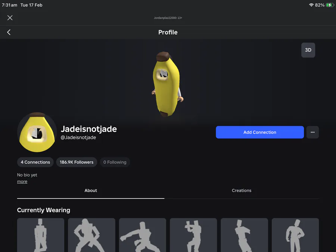Open the sixth Currently Wearing emote item
336x252 pixels.
[x=295, y=235]
